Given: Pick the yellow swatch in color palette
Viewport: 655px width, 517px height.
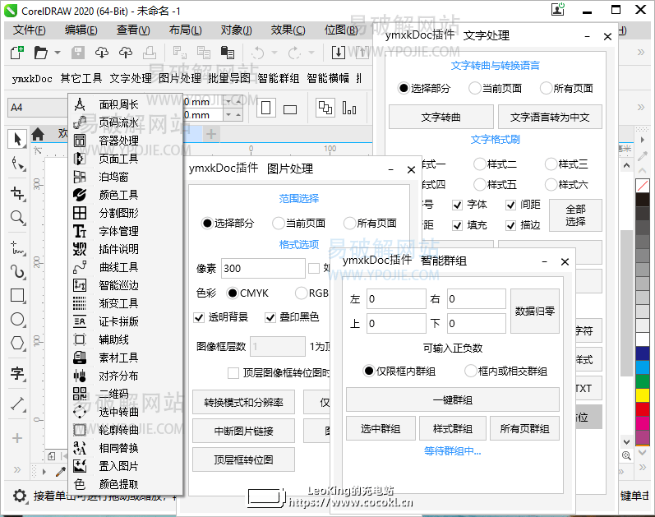Looking at the screenshot, I should click(x=643, y=395).
